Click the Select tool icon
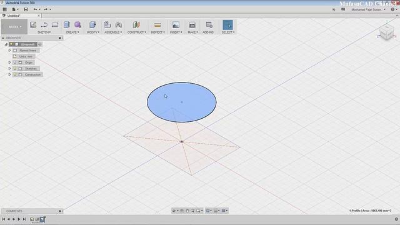400x225 pixels. coord(227,25)
